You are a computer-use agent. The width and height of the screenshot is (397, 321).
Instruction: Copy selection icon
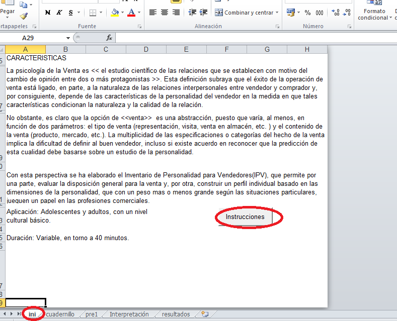click(x=24, y=5)
